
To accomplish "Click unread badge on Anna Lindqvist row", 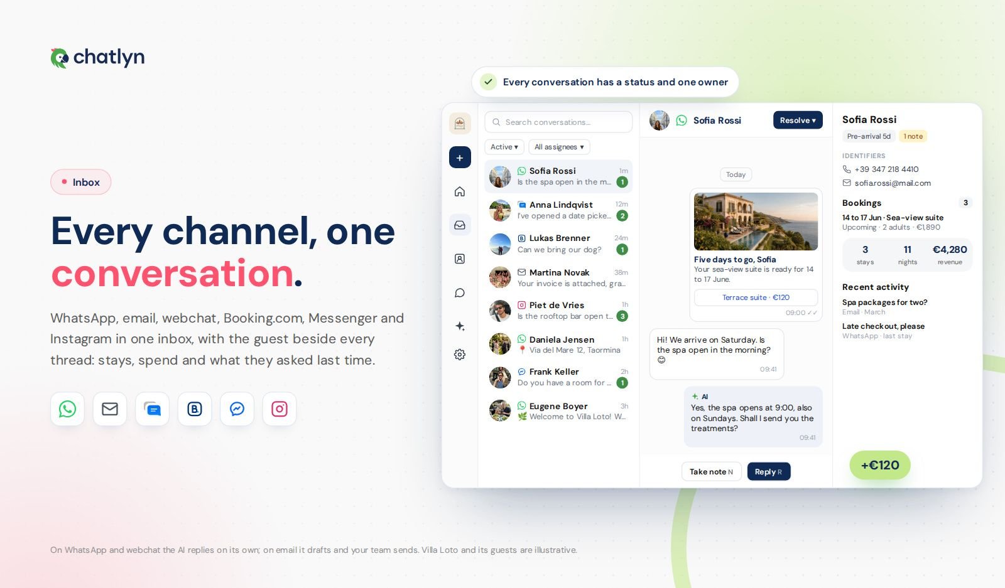I will coord(622,216).
